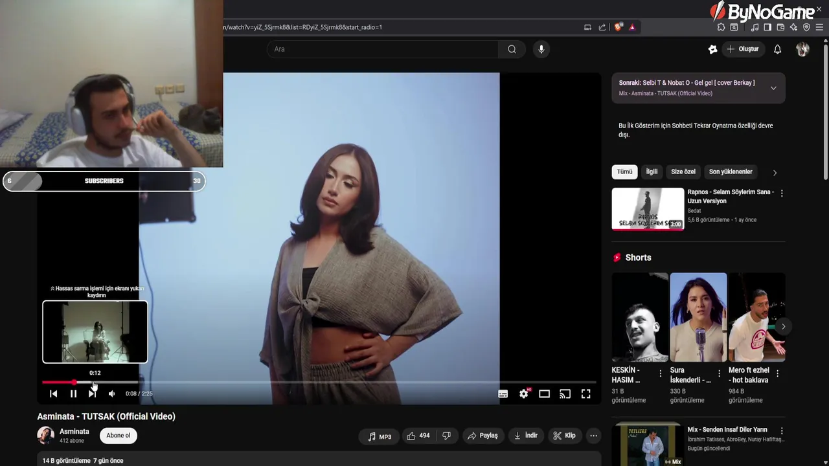This screenshot has height=466, width=829.
Task: Mute the video volume
Action: tap(111, 394)
